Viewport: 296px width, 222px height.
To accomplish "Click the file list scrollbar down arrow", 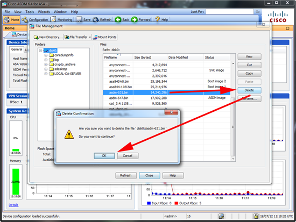I will click(x=233, y=159).
